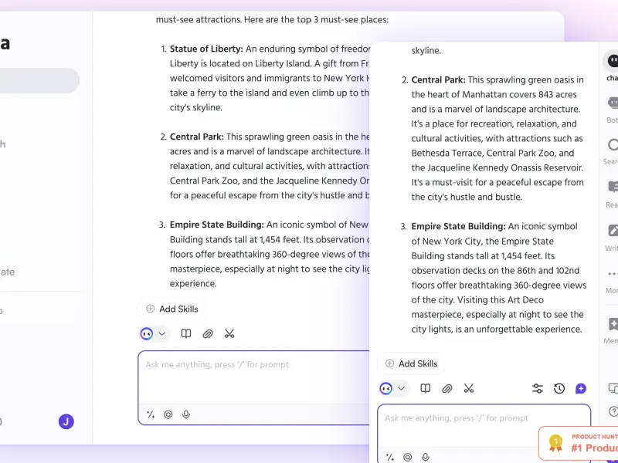Click the microphone icon in main window input
The height and width of the screenshot is (463, 618).
point(186,414)
